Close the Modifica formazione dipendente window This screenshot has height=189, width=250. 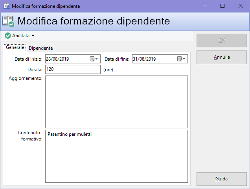(x=241, y=6)
